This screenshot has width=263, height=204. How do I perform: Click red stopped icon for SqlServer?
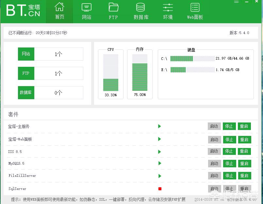160,189
